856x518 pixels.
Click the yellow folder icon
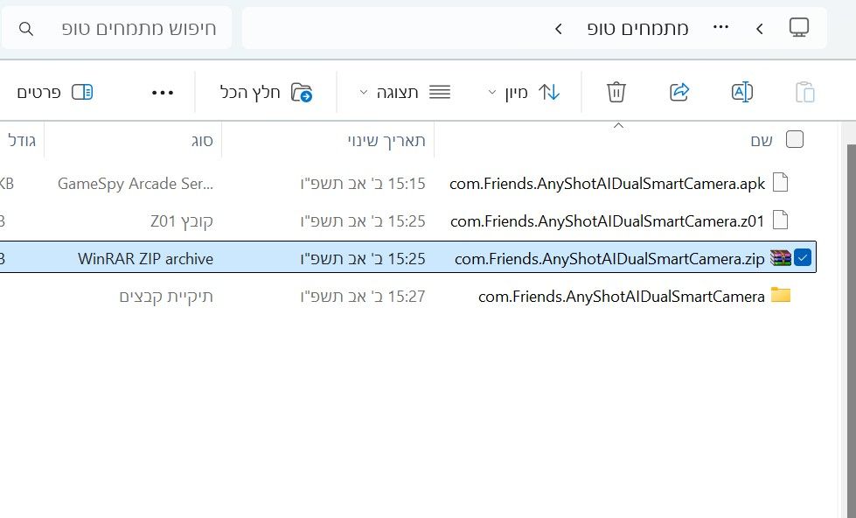coord(781,295)
